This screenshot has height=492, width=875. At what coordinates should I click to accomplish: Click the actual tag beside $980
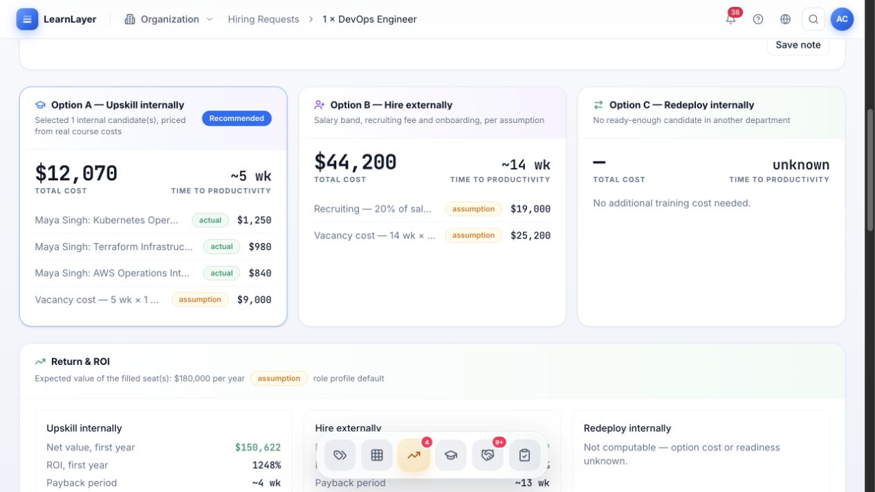tap(221, 247)
